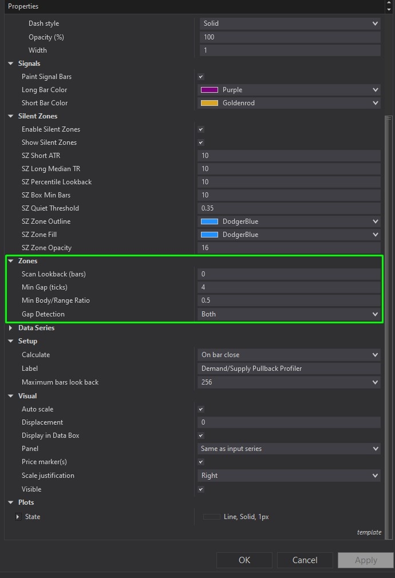Click the OK button

pyautogui.click(x=244, y=560)
